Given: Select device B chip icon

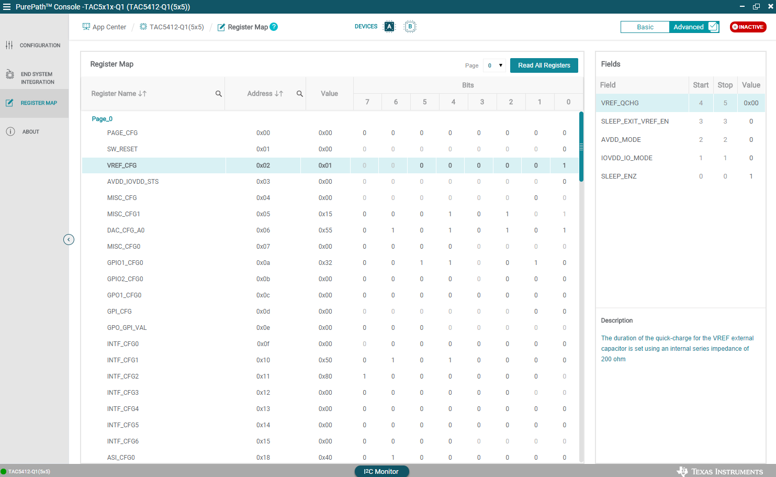Looking at the screenshot, I should [410, 27].
